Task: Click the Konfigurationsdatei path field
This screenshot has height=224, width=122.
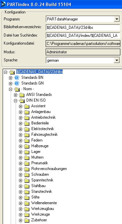Action: pos(83,44)
